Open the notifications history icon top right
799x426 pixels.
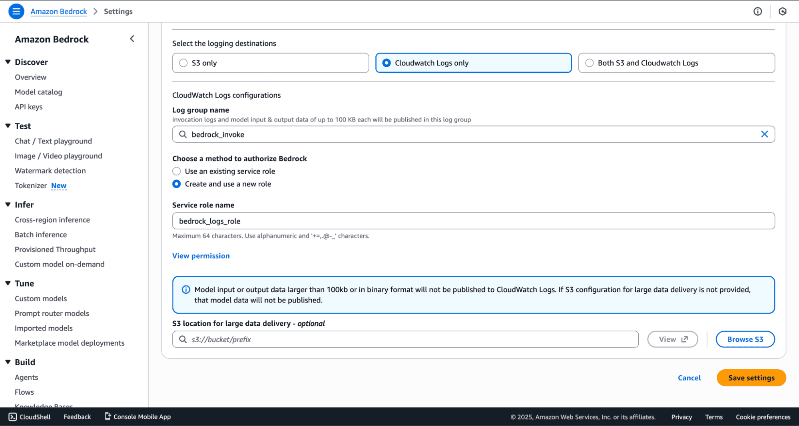[x=782, y=11]
